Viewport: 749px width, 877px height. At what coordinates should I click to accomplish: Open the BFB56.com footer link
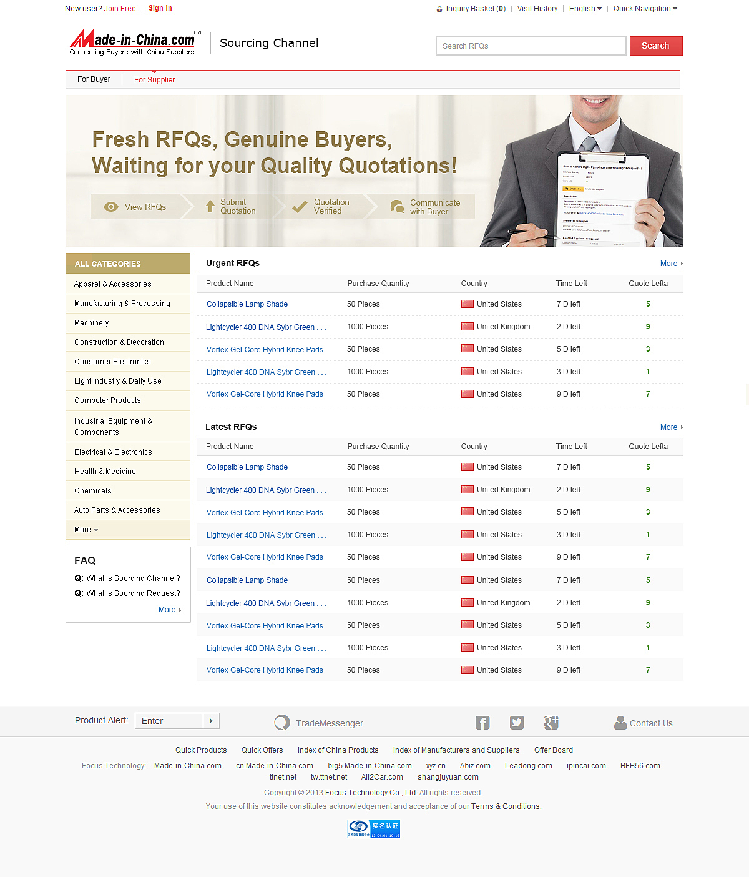pyautogui.click(x=640, y=766)
